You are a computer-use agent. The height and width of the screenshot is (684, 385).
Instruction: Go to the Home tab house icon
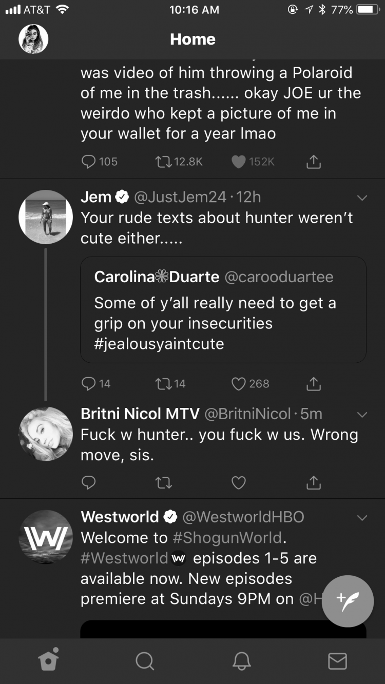(48, 660)
